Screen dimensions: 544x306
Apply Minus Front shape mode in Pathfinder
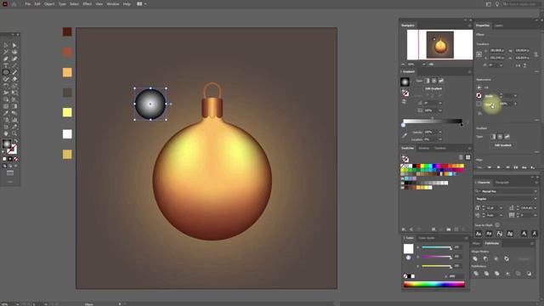pyautogui.click(x=485, y=258)
